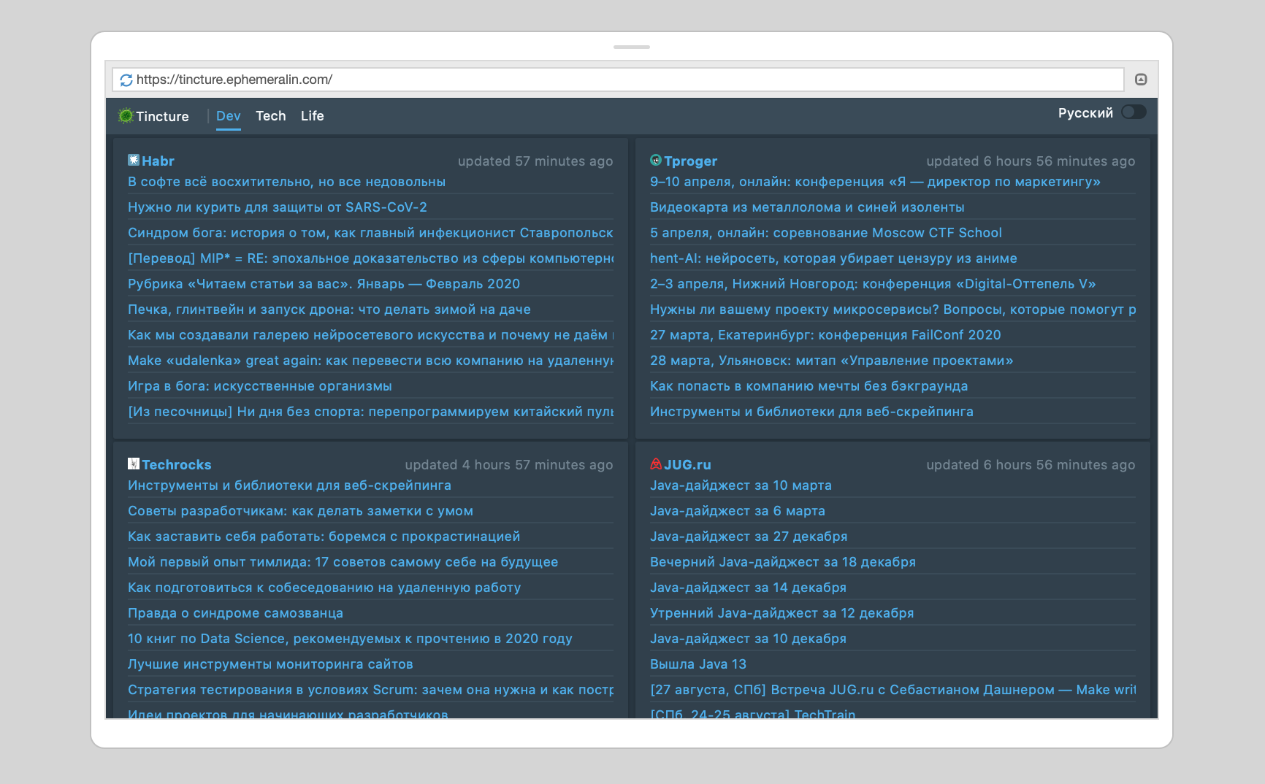This screenshot has height=784, width=1265.
Task: Open '9–10 апреля, онлайн: конференция' link
Action: click(x=875, y=182)
